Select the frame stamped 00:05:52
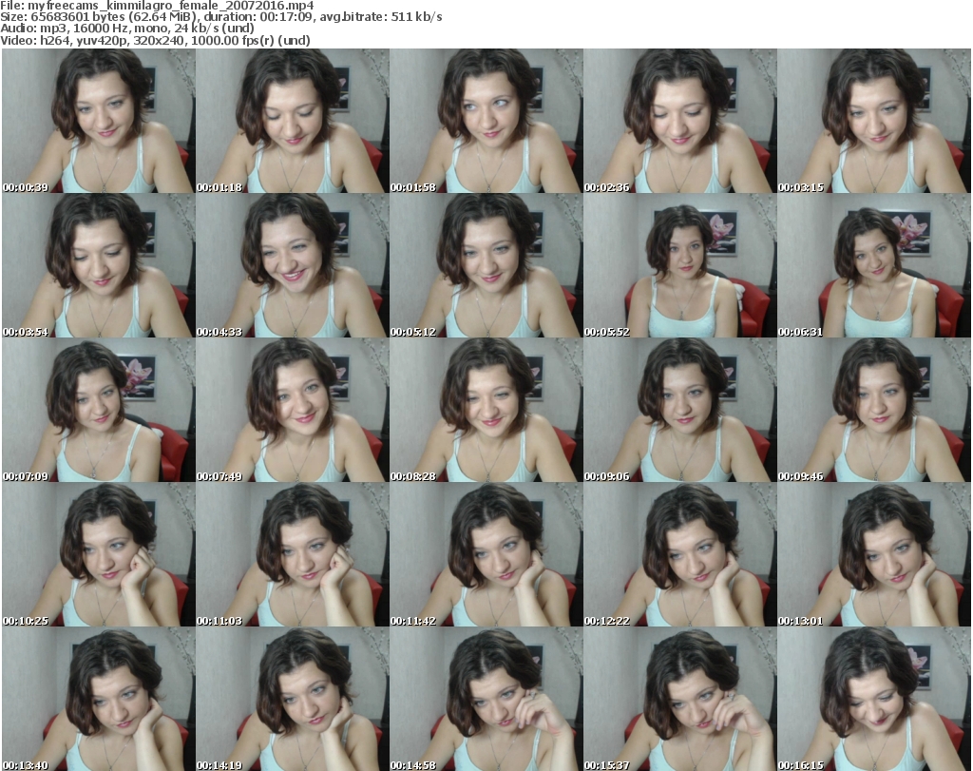Screen dimensions: 973x771 (680, 265)
